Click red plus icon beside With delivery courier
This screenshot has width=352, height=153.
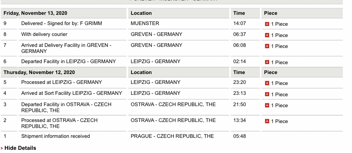[267, 35]
